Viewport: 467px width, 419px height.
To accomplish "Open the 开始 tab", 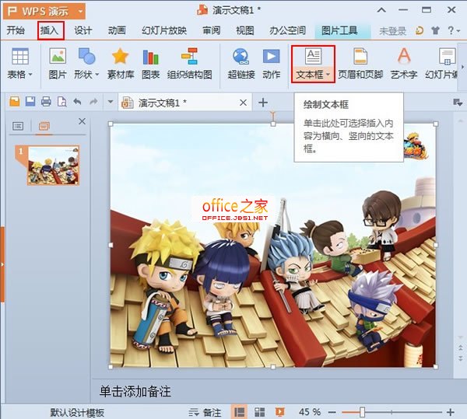I will coord(16,30).
